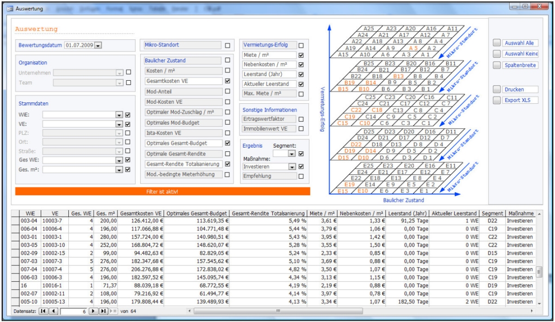The image size is (555, 322).
Task: Jump to the first record in navigator
Action: (43, 311)
